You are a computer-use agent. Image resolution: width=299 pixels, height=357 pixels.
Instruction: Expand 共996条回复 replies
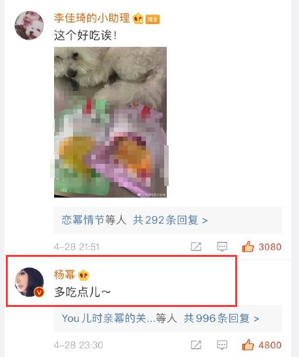pyautogui.click(x=221, y=318)
